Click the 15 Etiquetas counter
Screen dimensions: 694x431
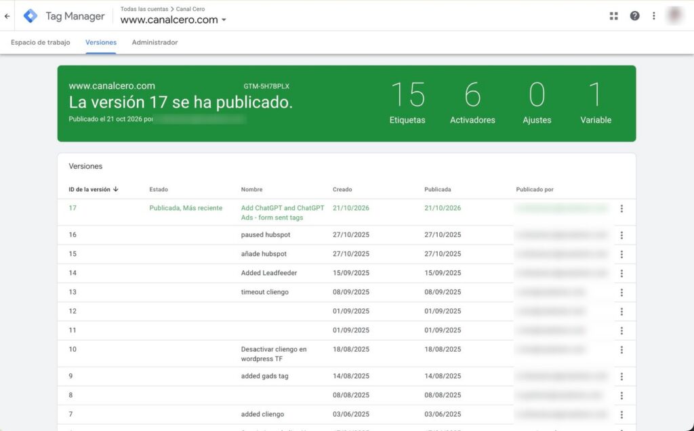[407, 102]
